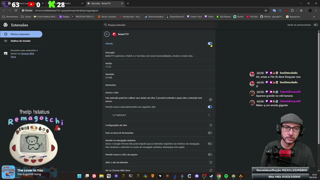Image resolution: width=320 pixels, height=180 pixels.
Task: Go back from BetterTTV details page
Action: (x=107, y=34)
